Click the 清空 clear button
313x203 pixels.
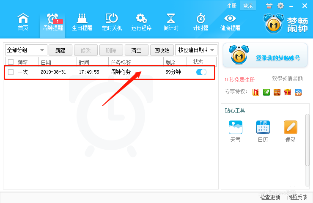[x=136, y=50]
